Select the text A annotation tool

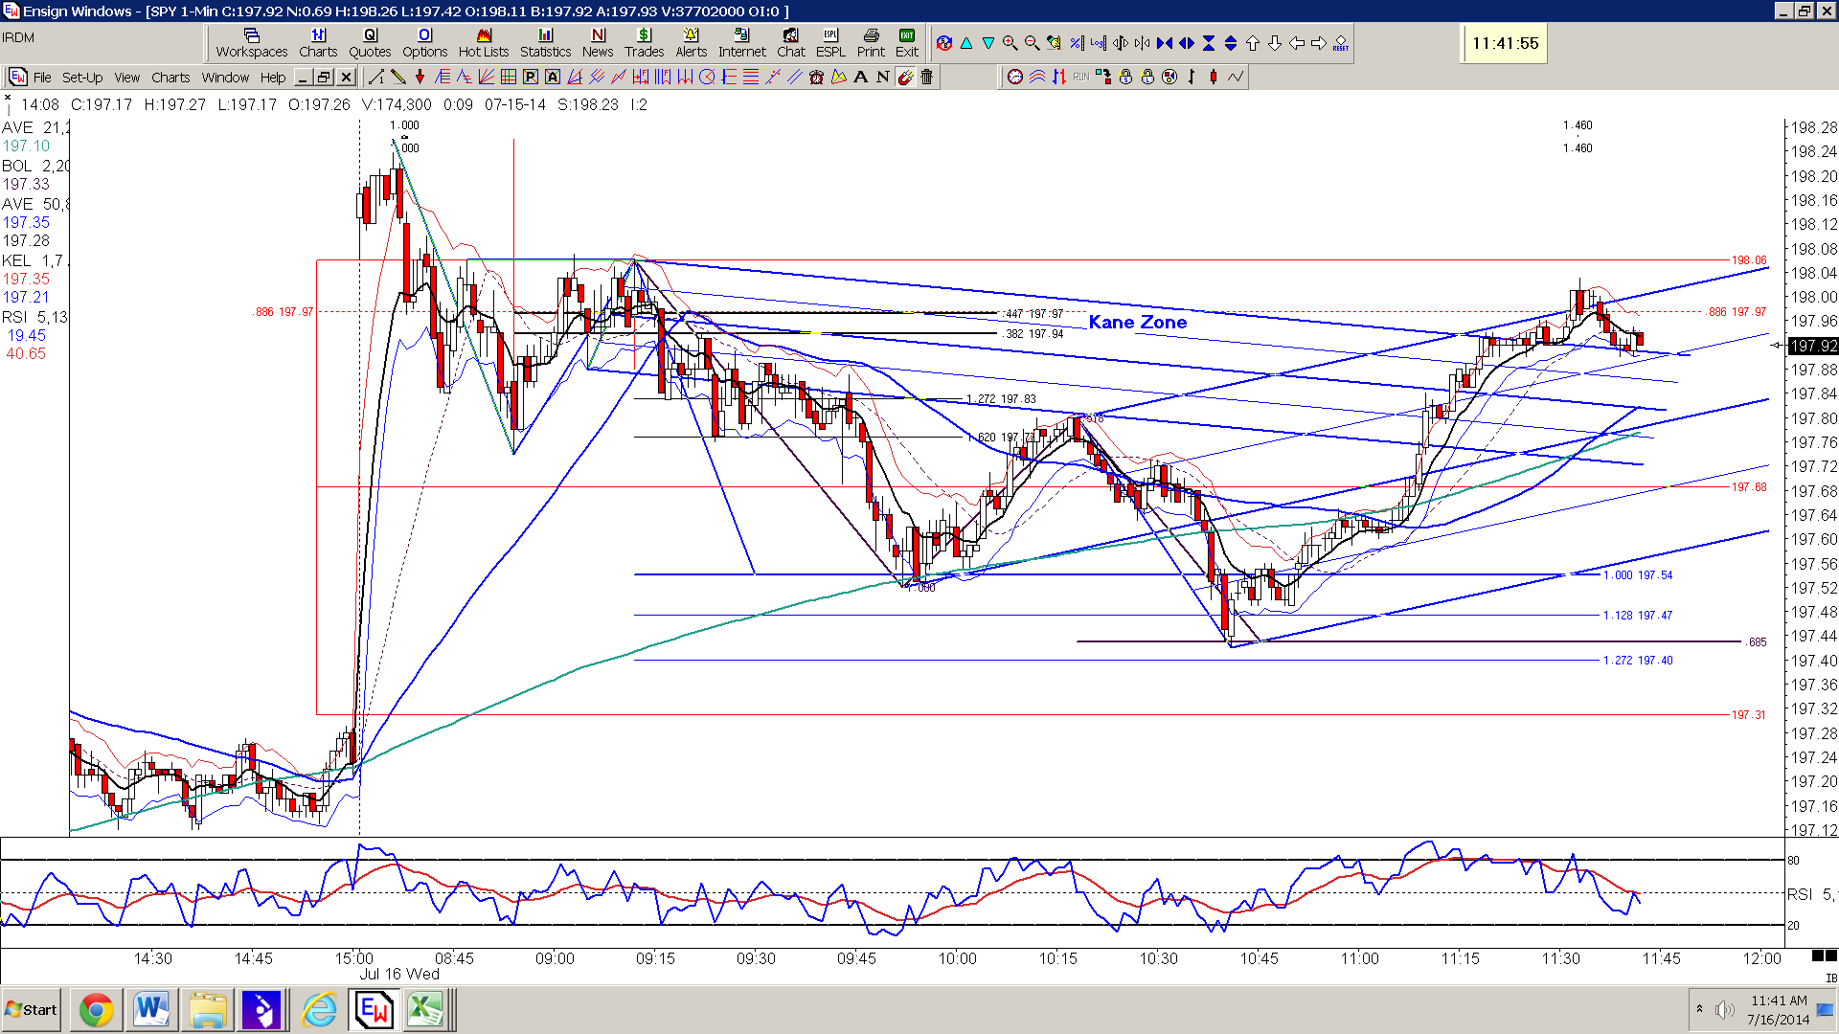point(860,77)
